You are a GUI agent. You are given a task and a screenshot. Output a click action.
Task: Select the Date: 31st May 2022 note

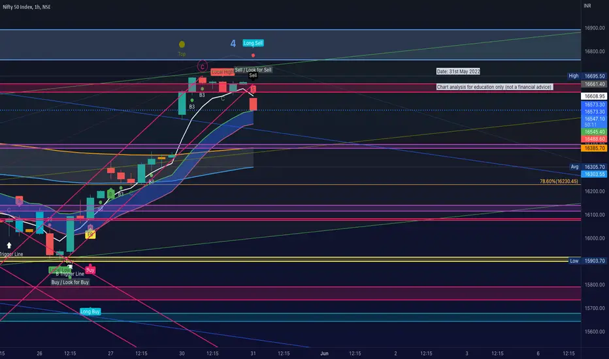point(458,71)
